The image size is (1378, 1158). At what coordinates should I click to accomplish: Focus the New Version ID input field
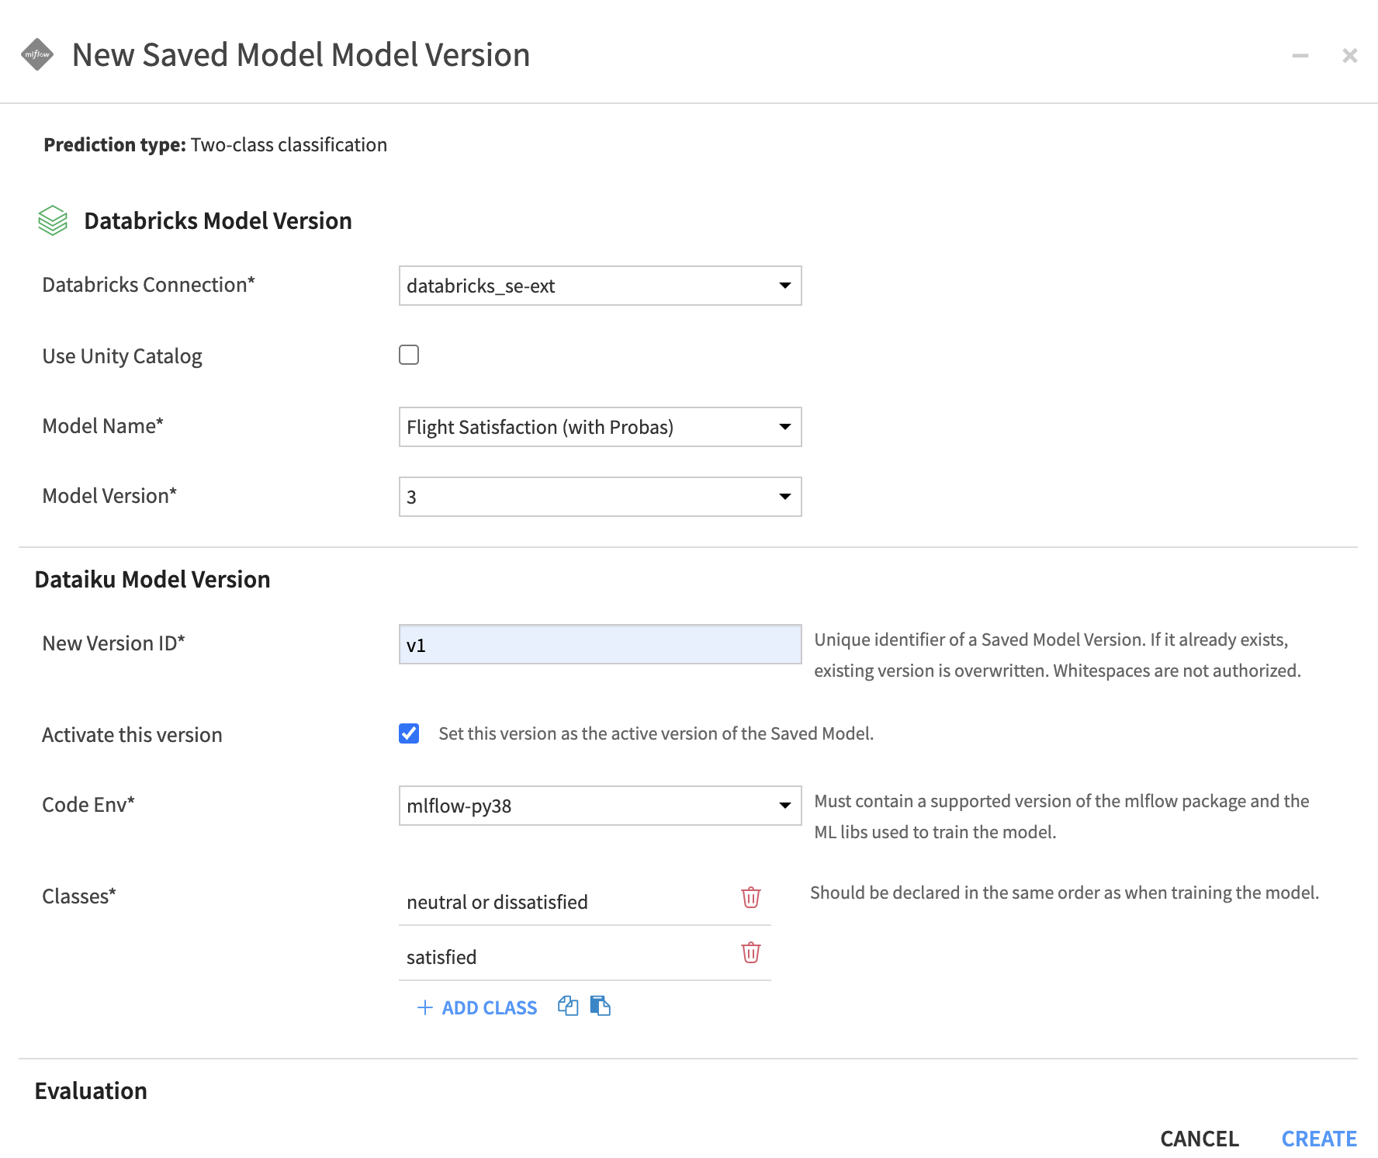tap(600, 644)
